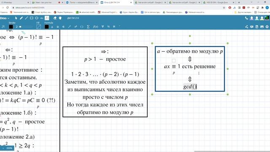270x152 pixels.
Task: Select the eraser tool
Action: coord(55,18)
